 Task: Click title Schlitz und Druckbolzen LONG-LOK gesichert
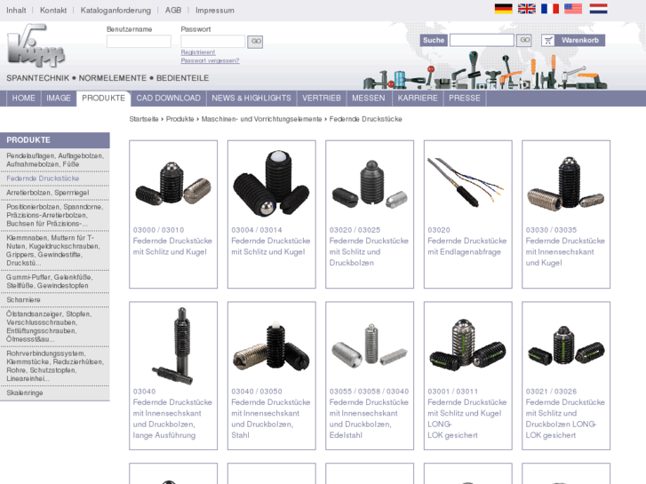(565, 418)
